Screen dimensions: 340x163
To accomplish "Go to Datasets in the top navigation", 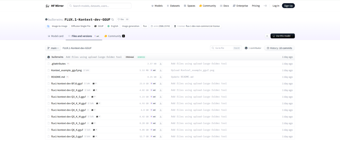I will pos(173,6).
